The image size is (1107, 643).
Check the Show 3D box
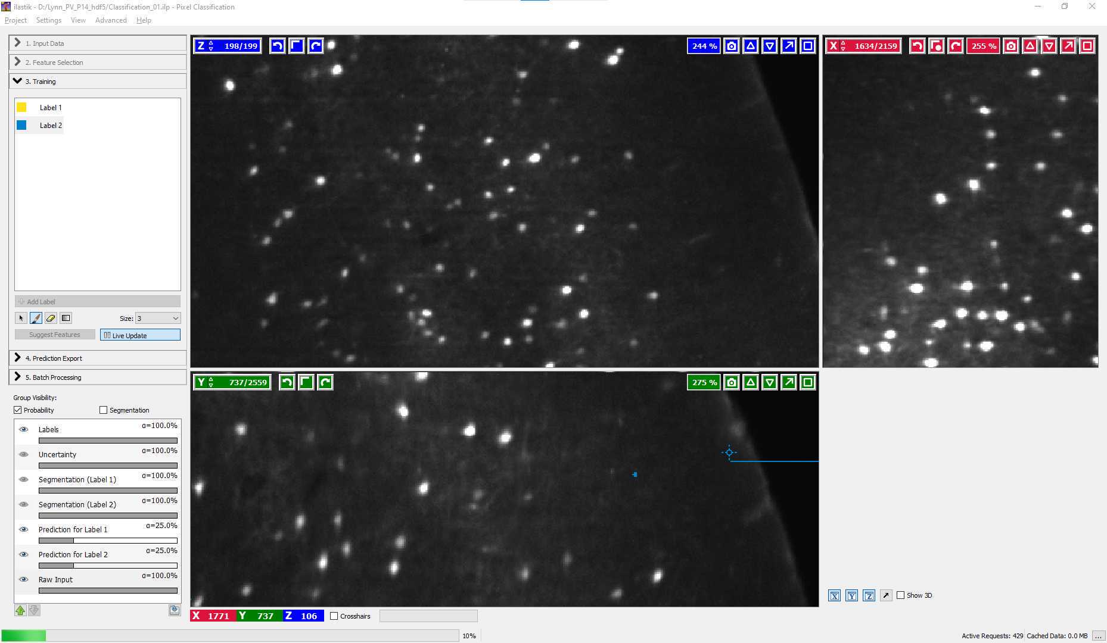coord(901,595)
